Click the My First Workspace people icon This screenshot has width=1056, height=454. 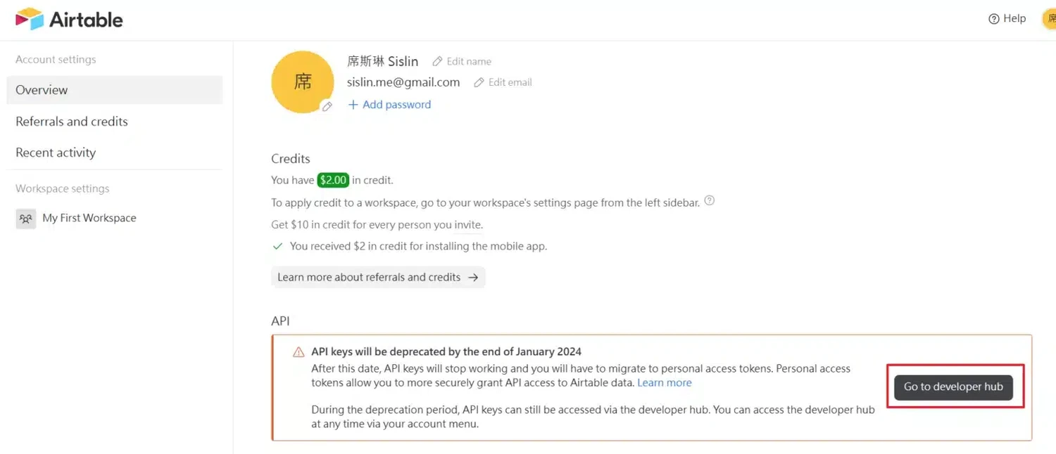(26, 219)
